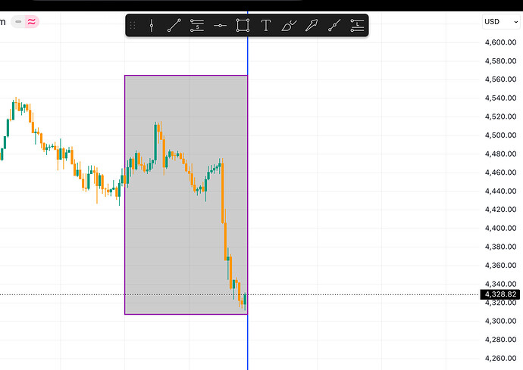
Task: Click the USD dropdown chevron arrow
Action: (515, 22)
